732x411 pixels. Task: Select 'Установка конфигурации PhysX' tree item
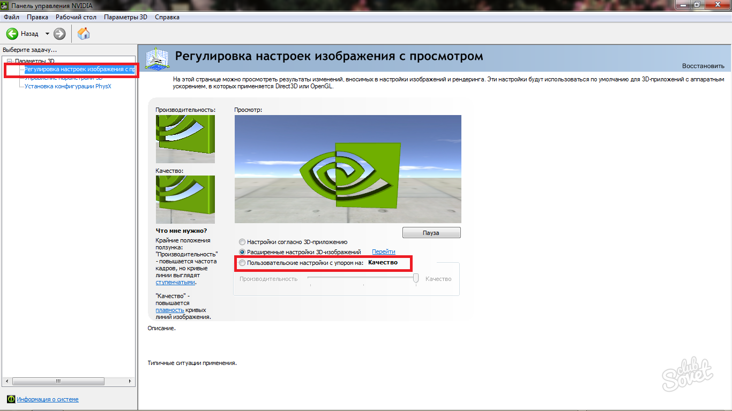point(68,86)
